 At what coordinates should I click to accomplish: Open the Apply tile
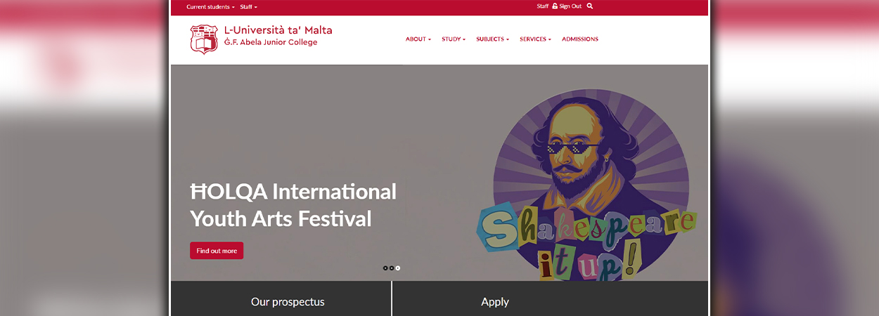(x=495, y=302)
